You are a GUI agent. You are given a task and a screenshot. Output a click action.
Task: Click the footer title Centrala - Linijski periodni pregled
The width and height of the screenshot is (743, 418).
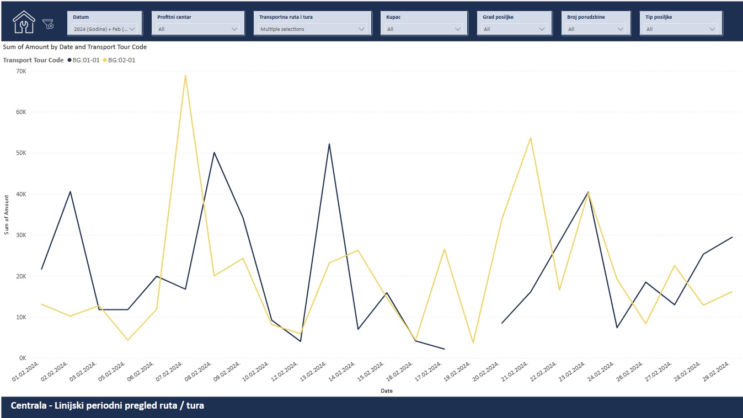[108, 406]
